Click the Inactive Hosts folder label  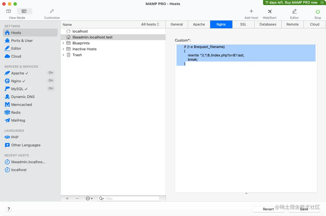pyautogui.click(x=84, y=49)
